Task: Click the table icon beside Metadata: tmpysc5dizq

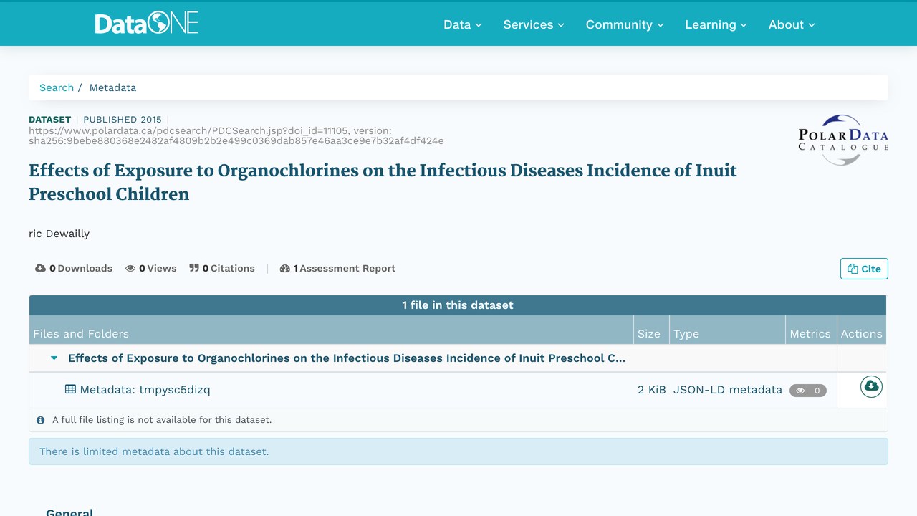Action: click(70, 389)
